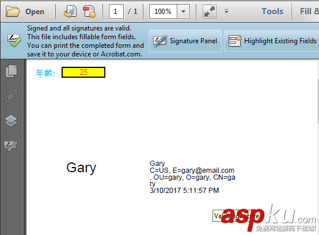Open the zoom level dropdown arrow

tap(183, 12)
